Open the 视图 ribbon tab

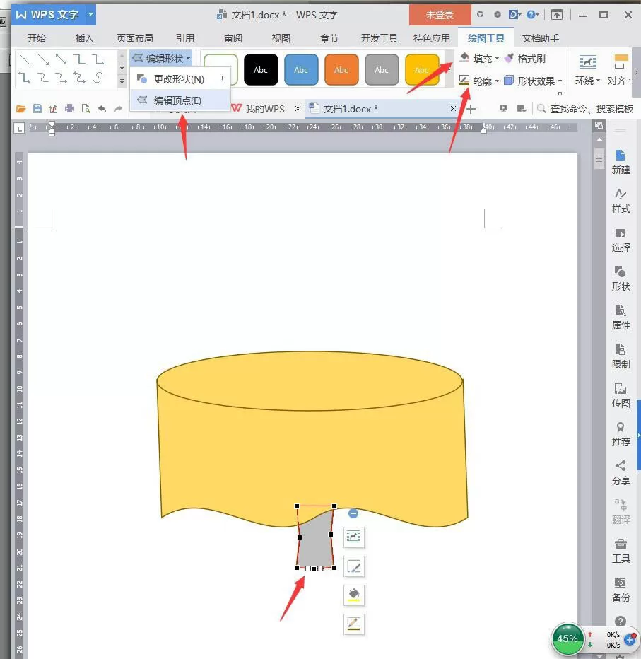pyautogui.click(x=281, y=38)
